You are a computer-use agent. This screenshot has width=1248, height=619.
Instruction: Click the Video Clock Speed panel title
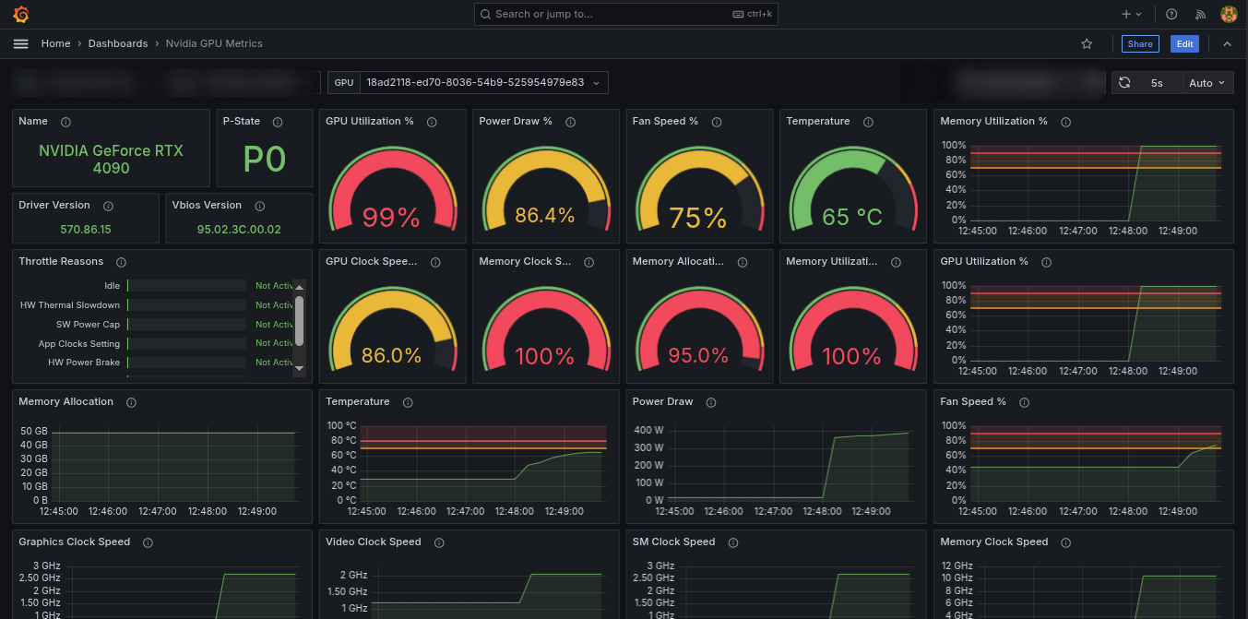click(373, 542)
